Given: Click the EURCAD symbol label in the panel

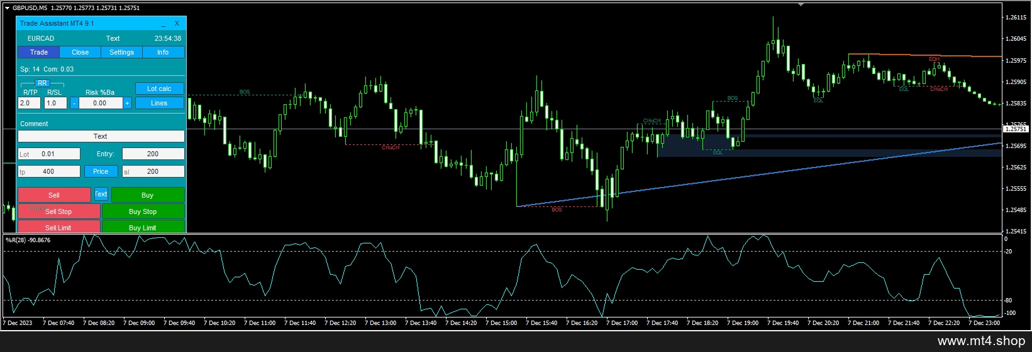Looking at the screenshot, I should click(x=41, y=38).
